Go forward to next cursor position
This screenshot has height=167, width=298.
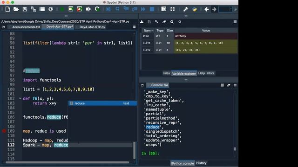214,9
